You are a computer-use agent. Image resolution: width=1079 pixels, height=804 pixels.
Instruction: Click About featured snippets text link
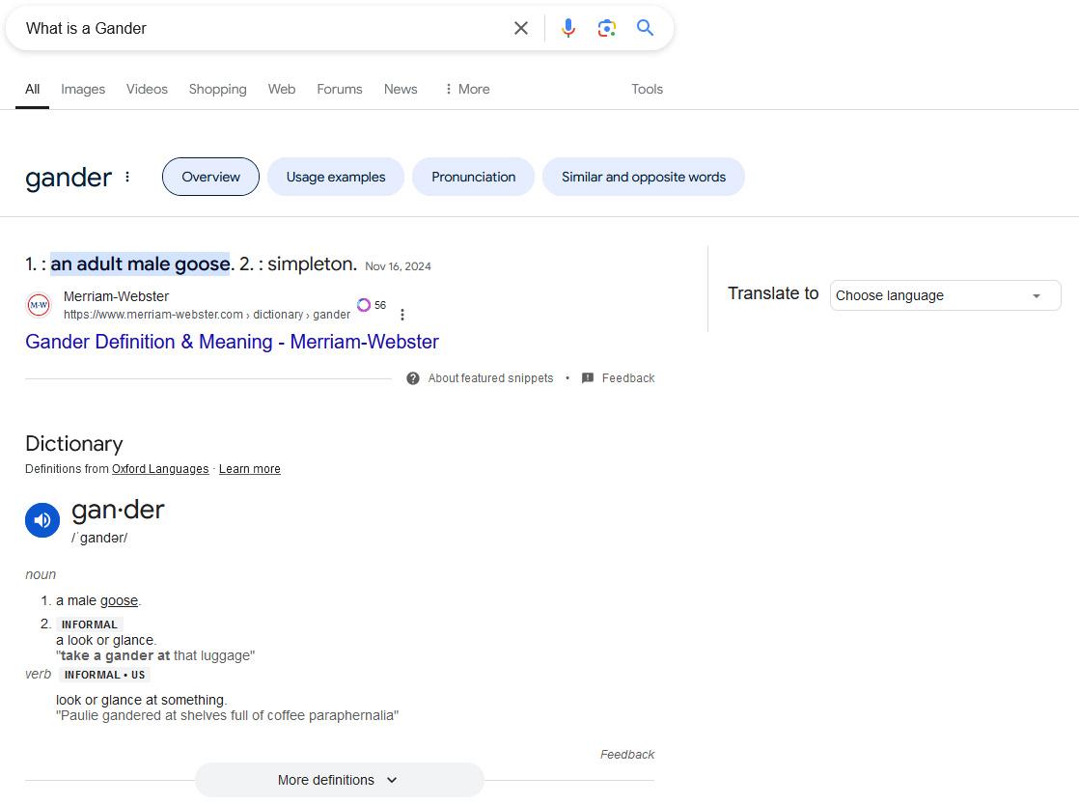pyautogui.click(x=490, y=378)
